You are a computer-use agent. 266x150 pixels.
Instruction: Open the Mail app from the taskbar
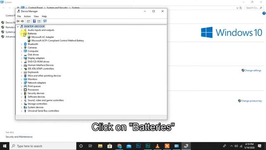pos(129,146)
